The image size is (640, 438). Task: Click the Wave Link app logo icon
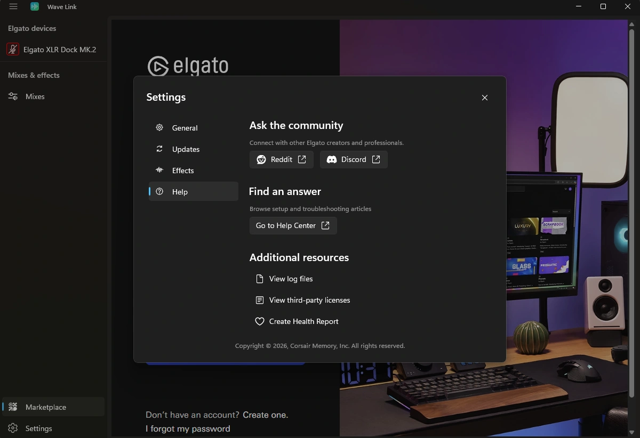(35, 6)
